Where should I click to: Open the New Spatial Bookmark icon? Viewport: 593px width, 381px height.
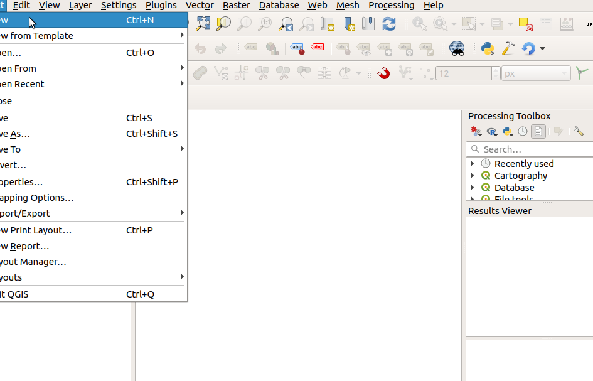pyautogui.click(x=328, y=24)
